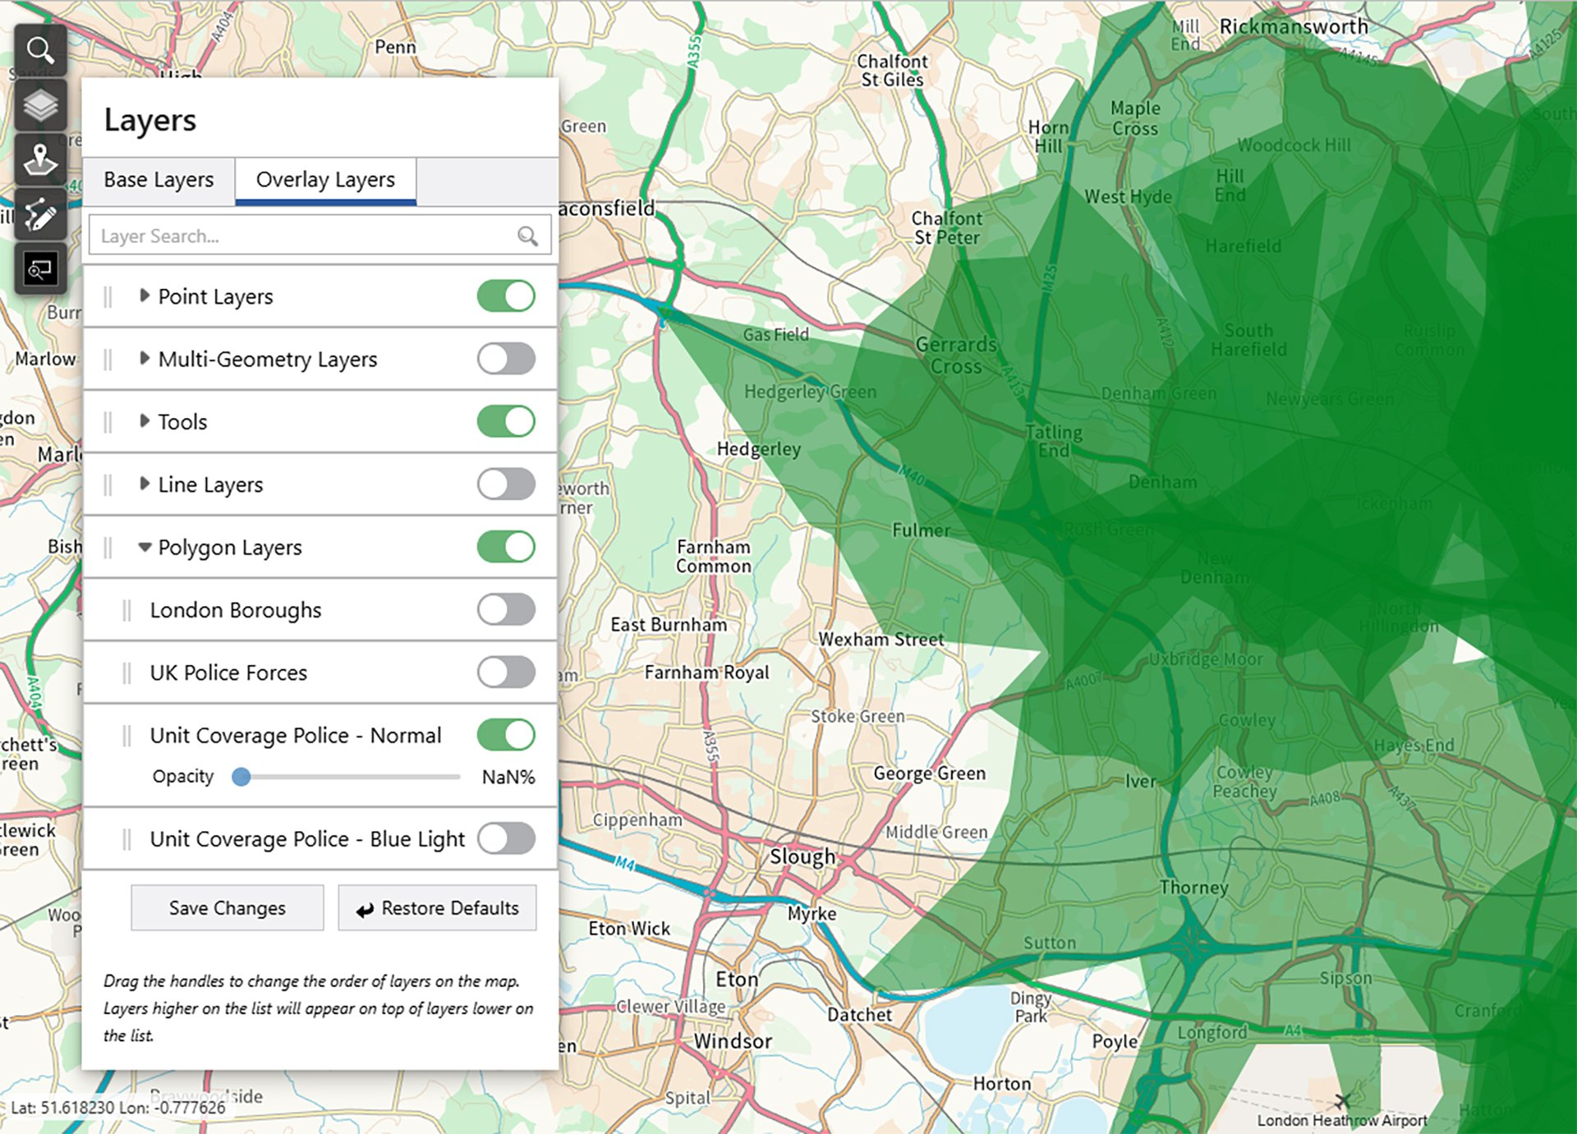Click the Farnham Common map label
This screenshot has height=1134, width=1577.
coord(713,556)
